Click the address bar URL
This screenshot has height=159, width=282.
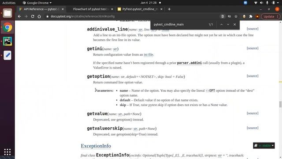coord(82,16)
